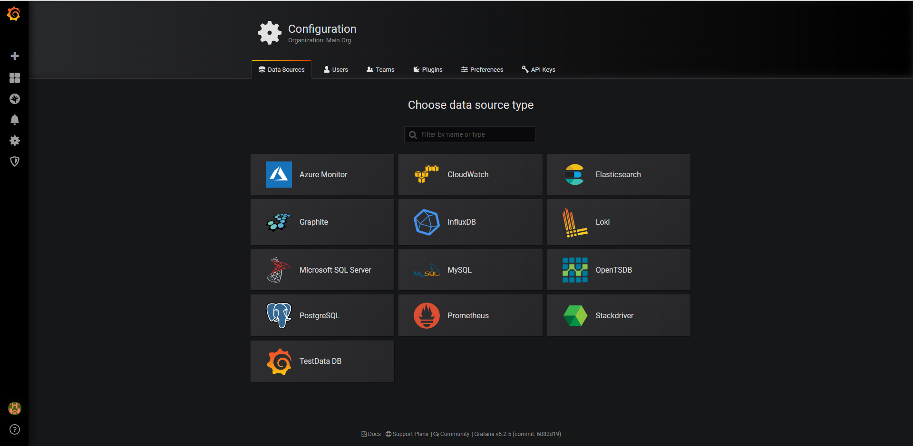This screenshot has height=446, width=913.
Task: Choose the InfluxDB data source label
Action: click(x=462, y=222)
